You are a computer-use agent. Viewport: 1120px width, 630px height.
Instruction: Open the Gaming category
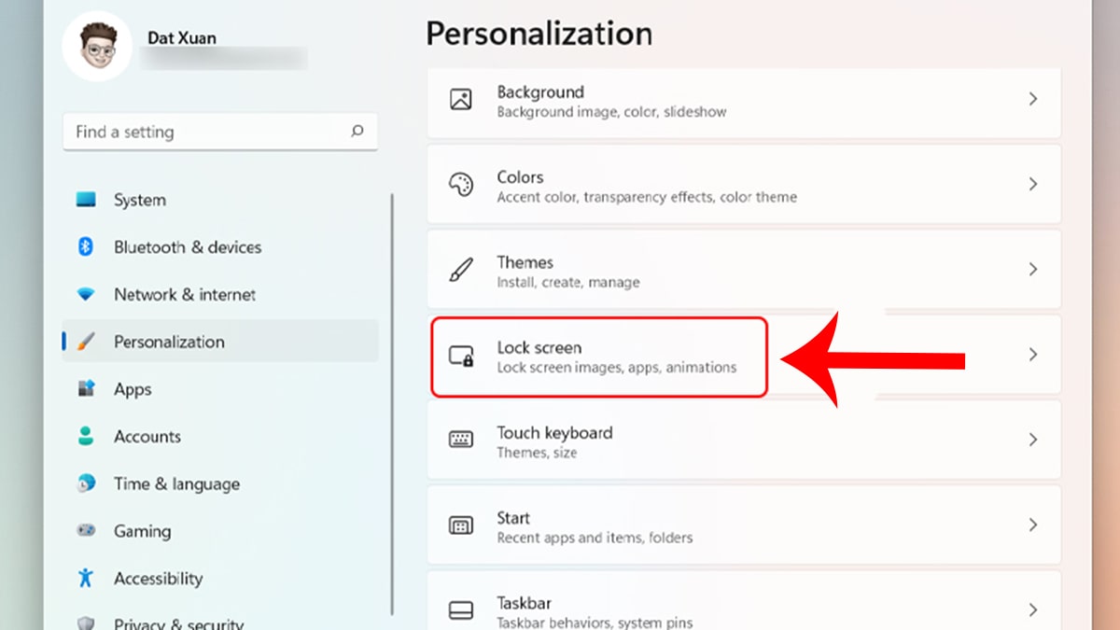[142, 531]
